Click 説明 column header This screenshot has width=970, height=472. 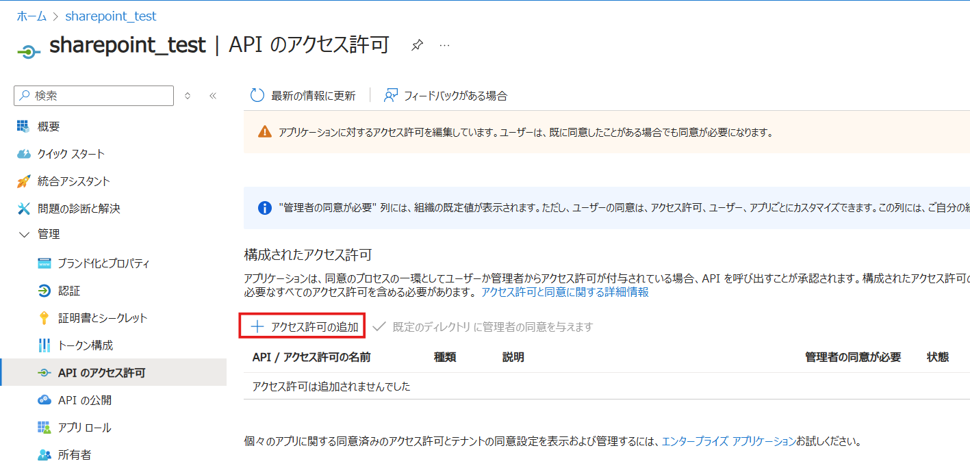[513, 357]
